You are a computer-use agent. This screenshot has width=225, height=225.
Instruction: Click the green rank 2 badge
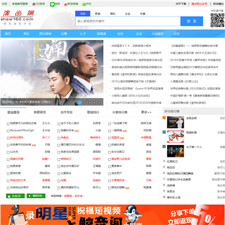click(x=164, y=132)
